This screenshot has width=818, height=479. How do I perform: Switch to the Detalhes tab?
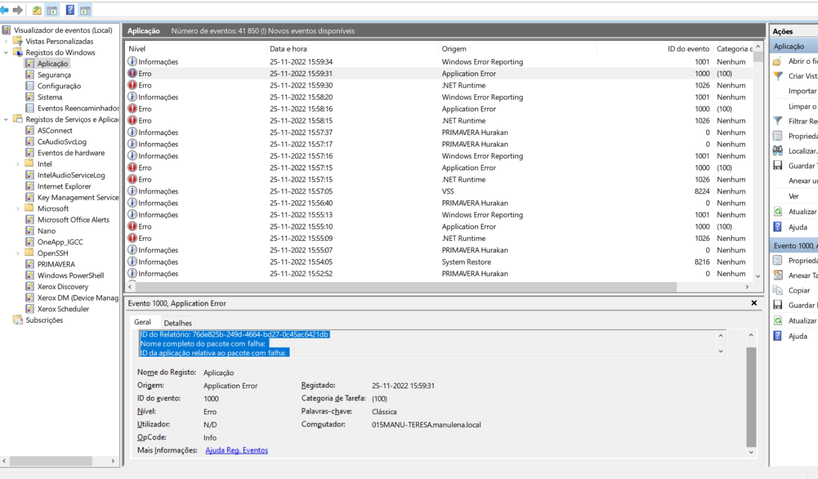(178, 323)
